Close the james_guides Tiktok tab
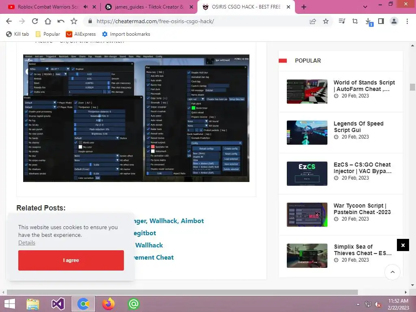This screenshot has height=312, width=416. tap(191, 7)
